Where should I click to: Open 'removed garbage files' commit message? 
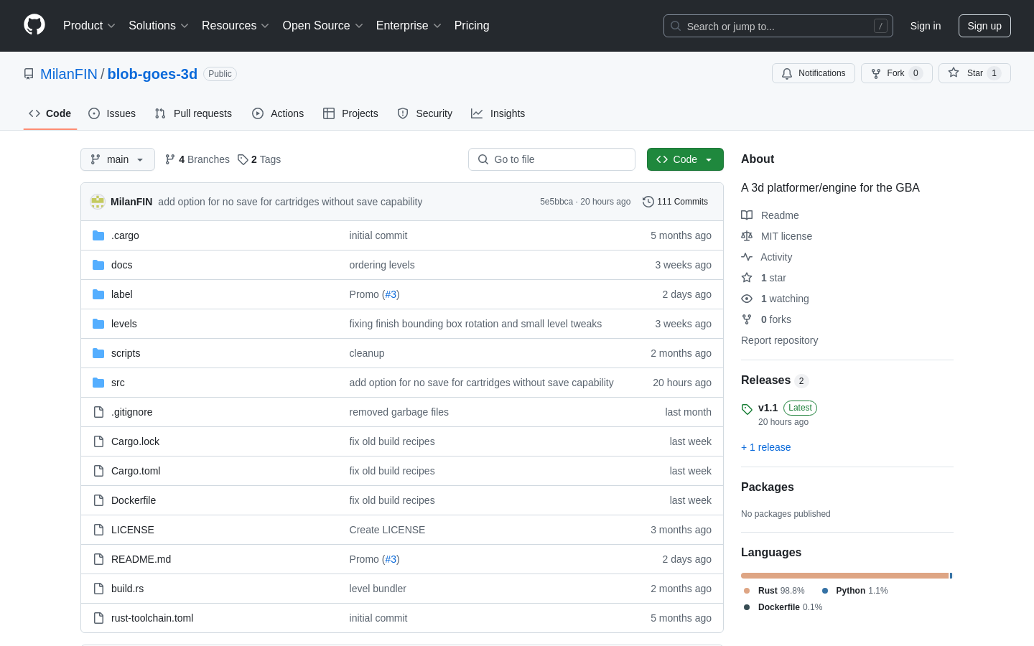click(x=399, y=412)
